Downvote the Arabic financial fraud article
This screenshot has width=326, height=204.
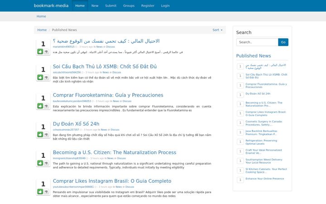tap(46, 51)
